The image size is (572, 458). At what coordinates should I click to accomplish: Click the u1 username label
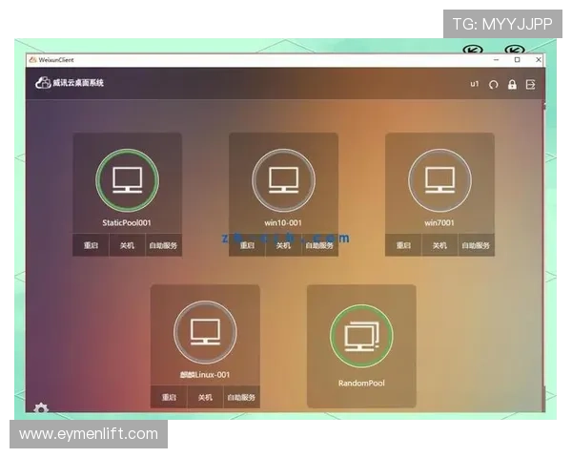tap(475, 84)
